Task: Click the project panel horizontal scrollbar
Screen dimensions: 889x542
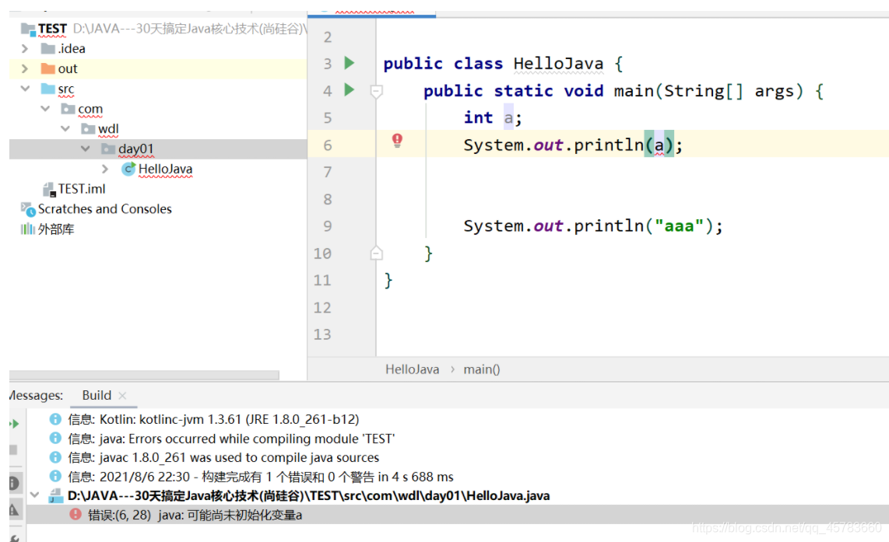Action: pyautogui.click(x=144, y=375)
